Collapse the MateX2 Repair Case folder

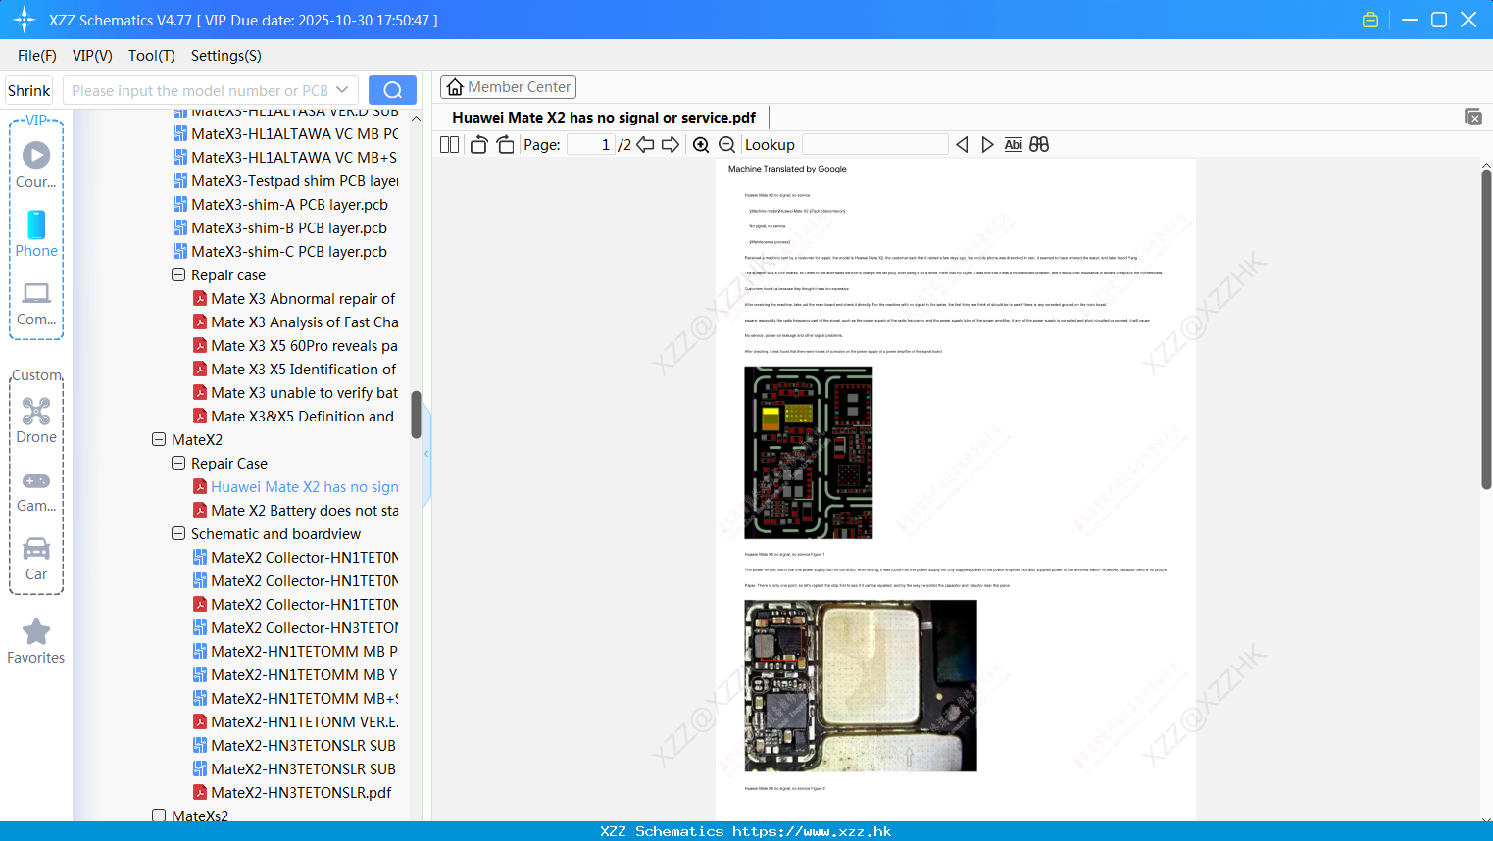pyautogui.click(x=178, y=464)
